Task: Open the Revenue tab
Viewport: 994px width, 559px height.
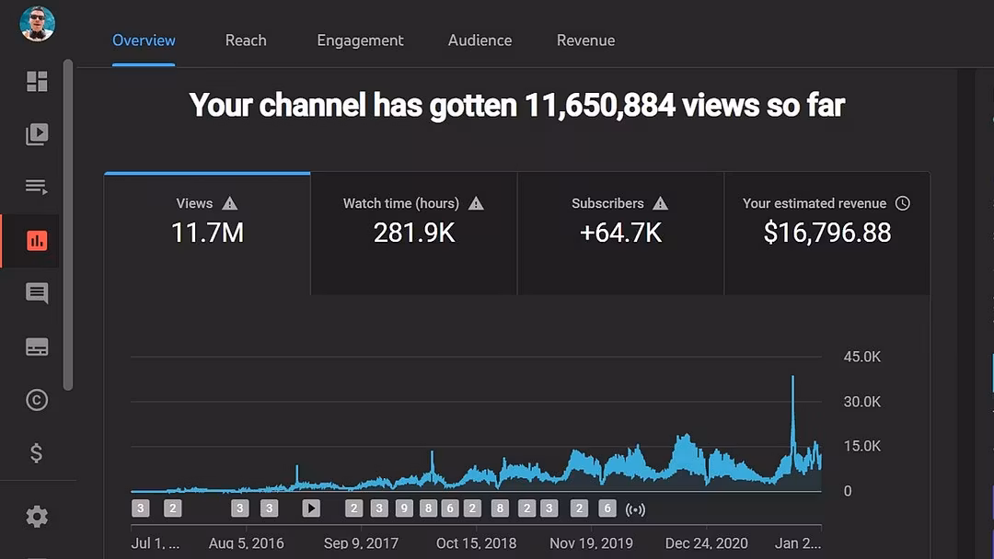Action: point(585,40)
